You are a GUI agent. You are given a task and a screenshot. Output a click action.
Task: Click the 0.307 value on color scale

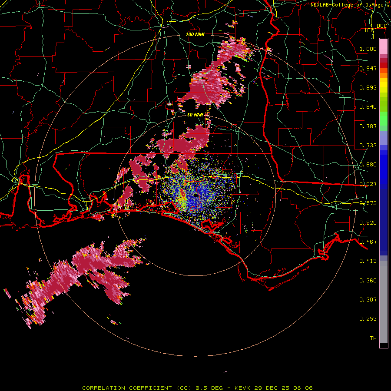click(368, 300)
